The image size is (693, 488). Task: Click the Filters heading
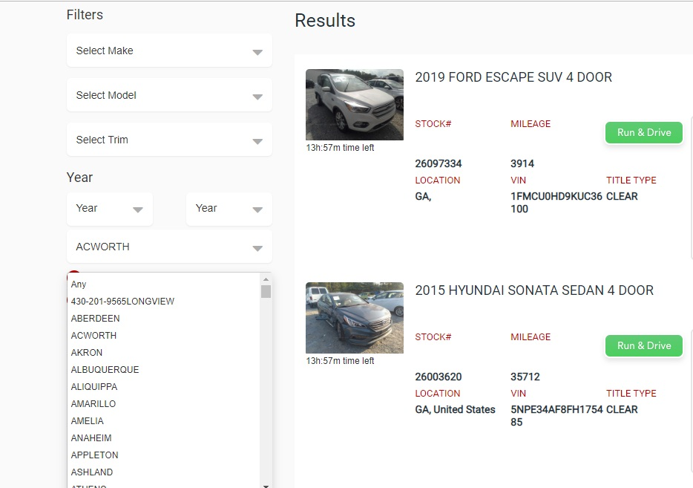click(x=85, y=15)
